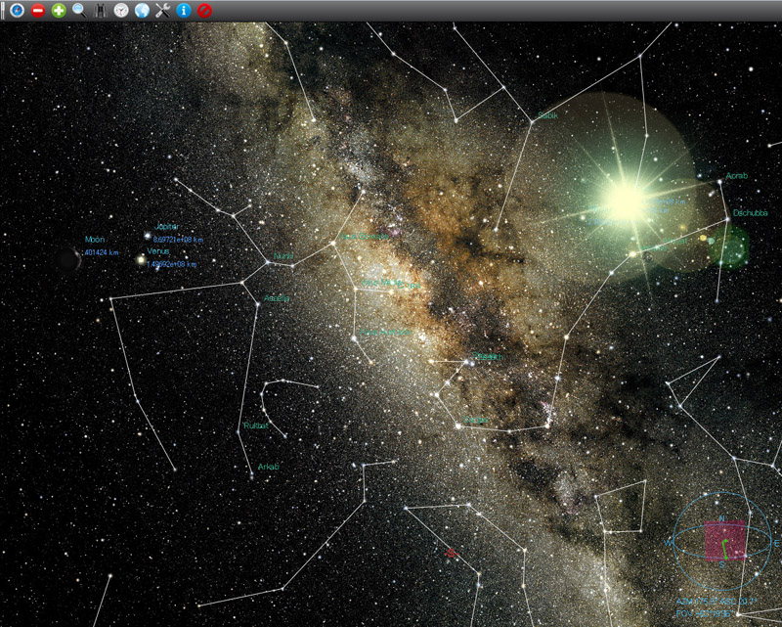
Task: Click the compass navigation icon
Action: (17, 10)
